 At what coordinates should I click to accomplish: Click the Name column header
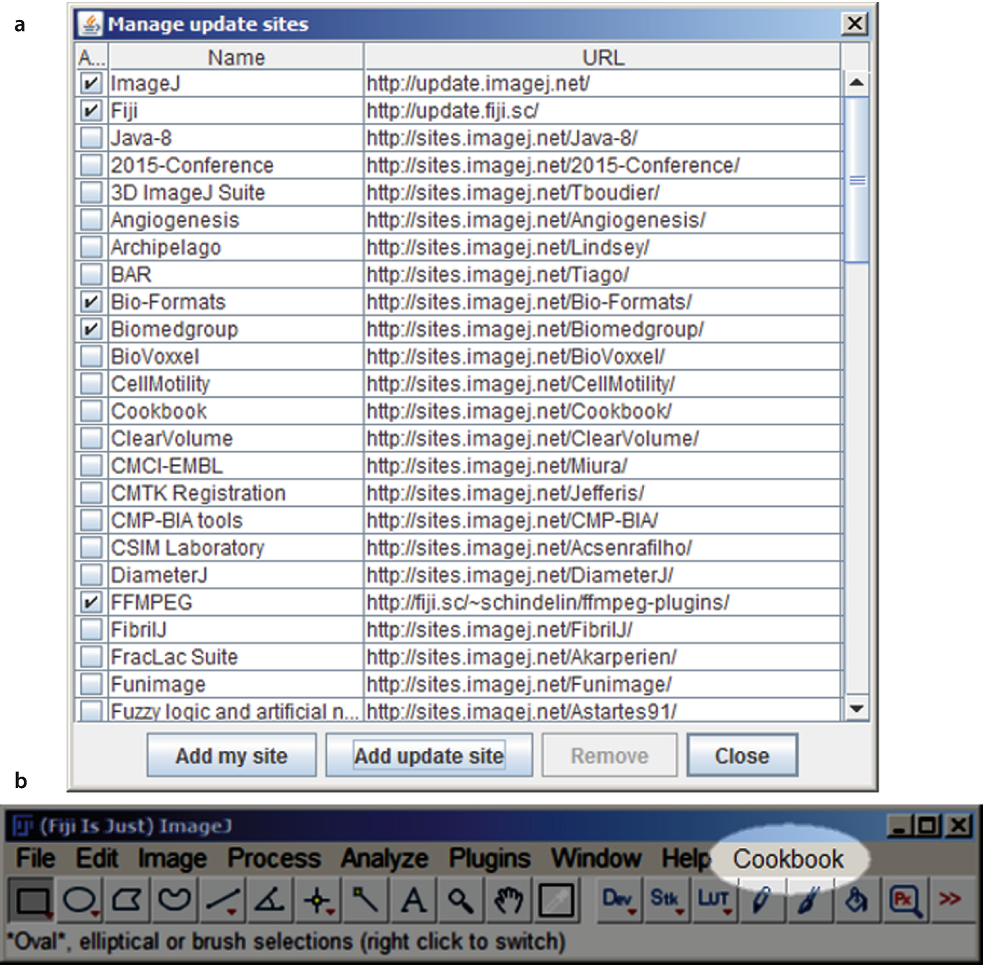pos(236,57)
